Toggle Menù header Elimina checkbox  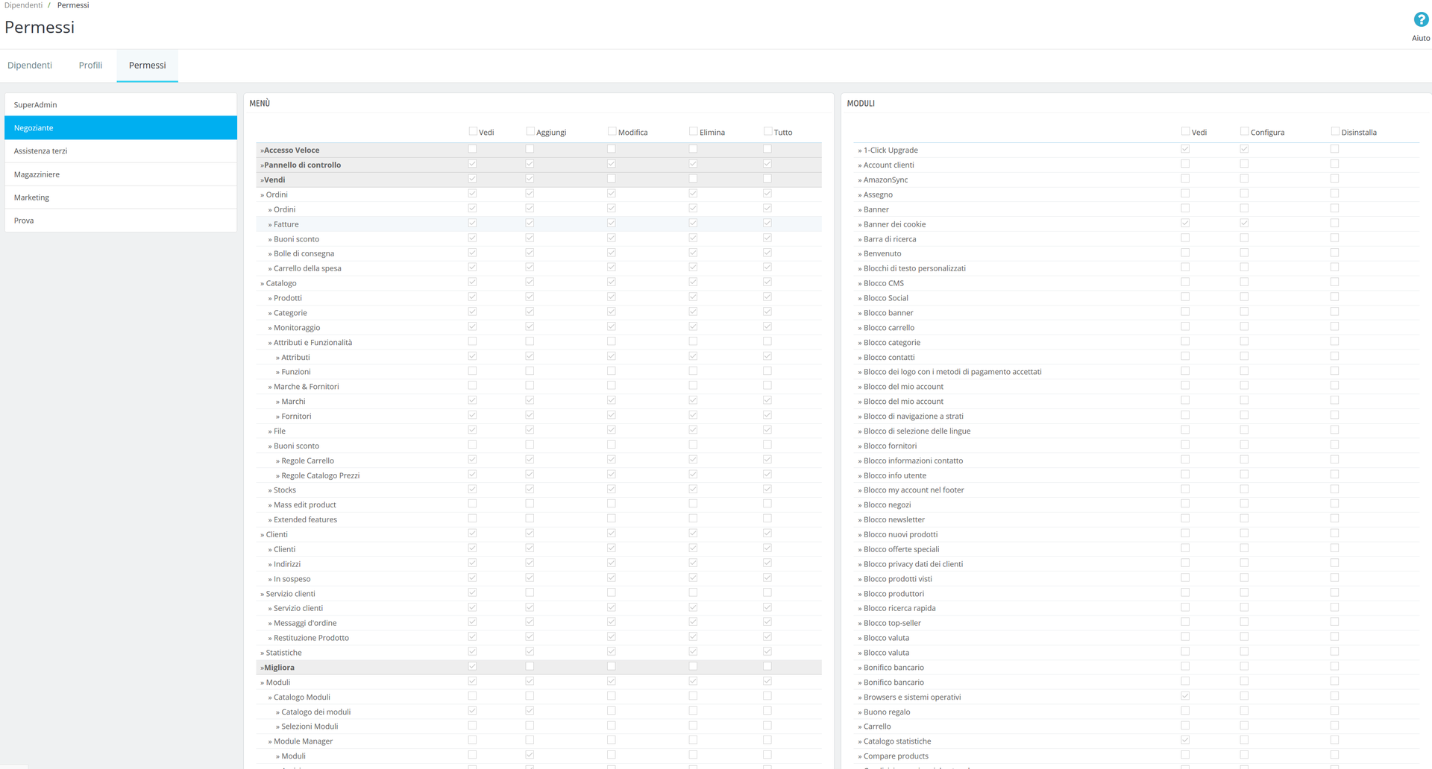[693, 131]
